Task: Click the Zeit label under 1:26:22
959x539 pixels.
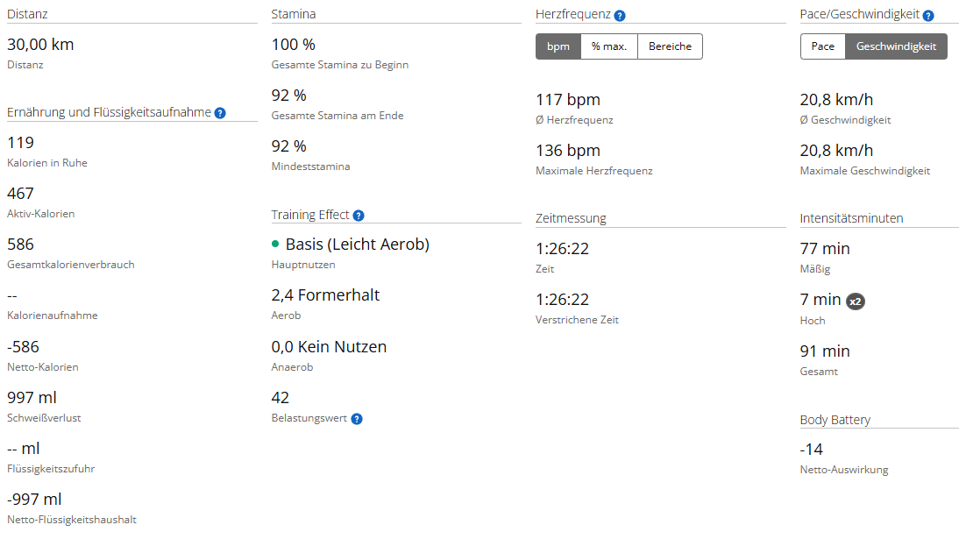Action: tap(545, 269)
